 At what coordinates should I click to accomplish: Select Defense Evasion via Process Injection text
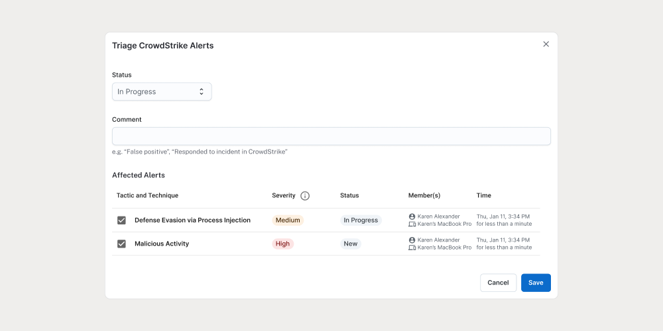tap(192, 220)
